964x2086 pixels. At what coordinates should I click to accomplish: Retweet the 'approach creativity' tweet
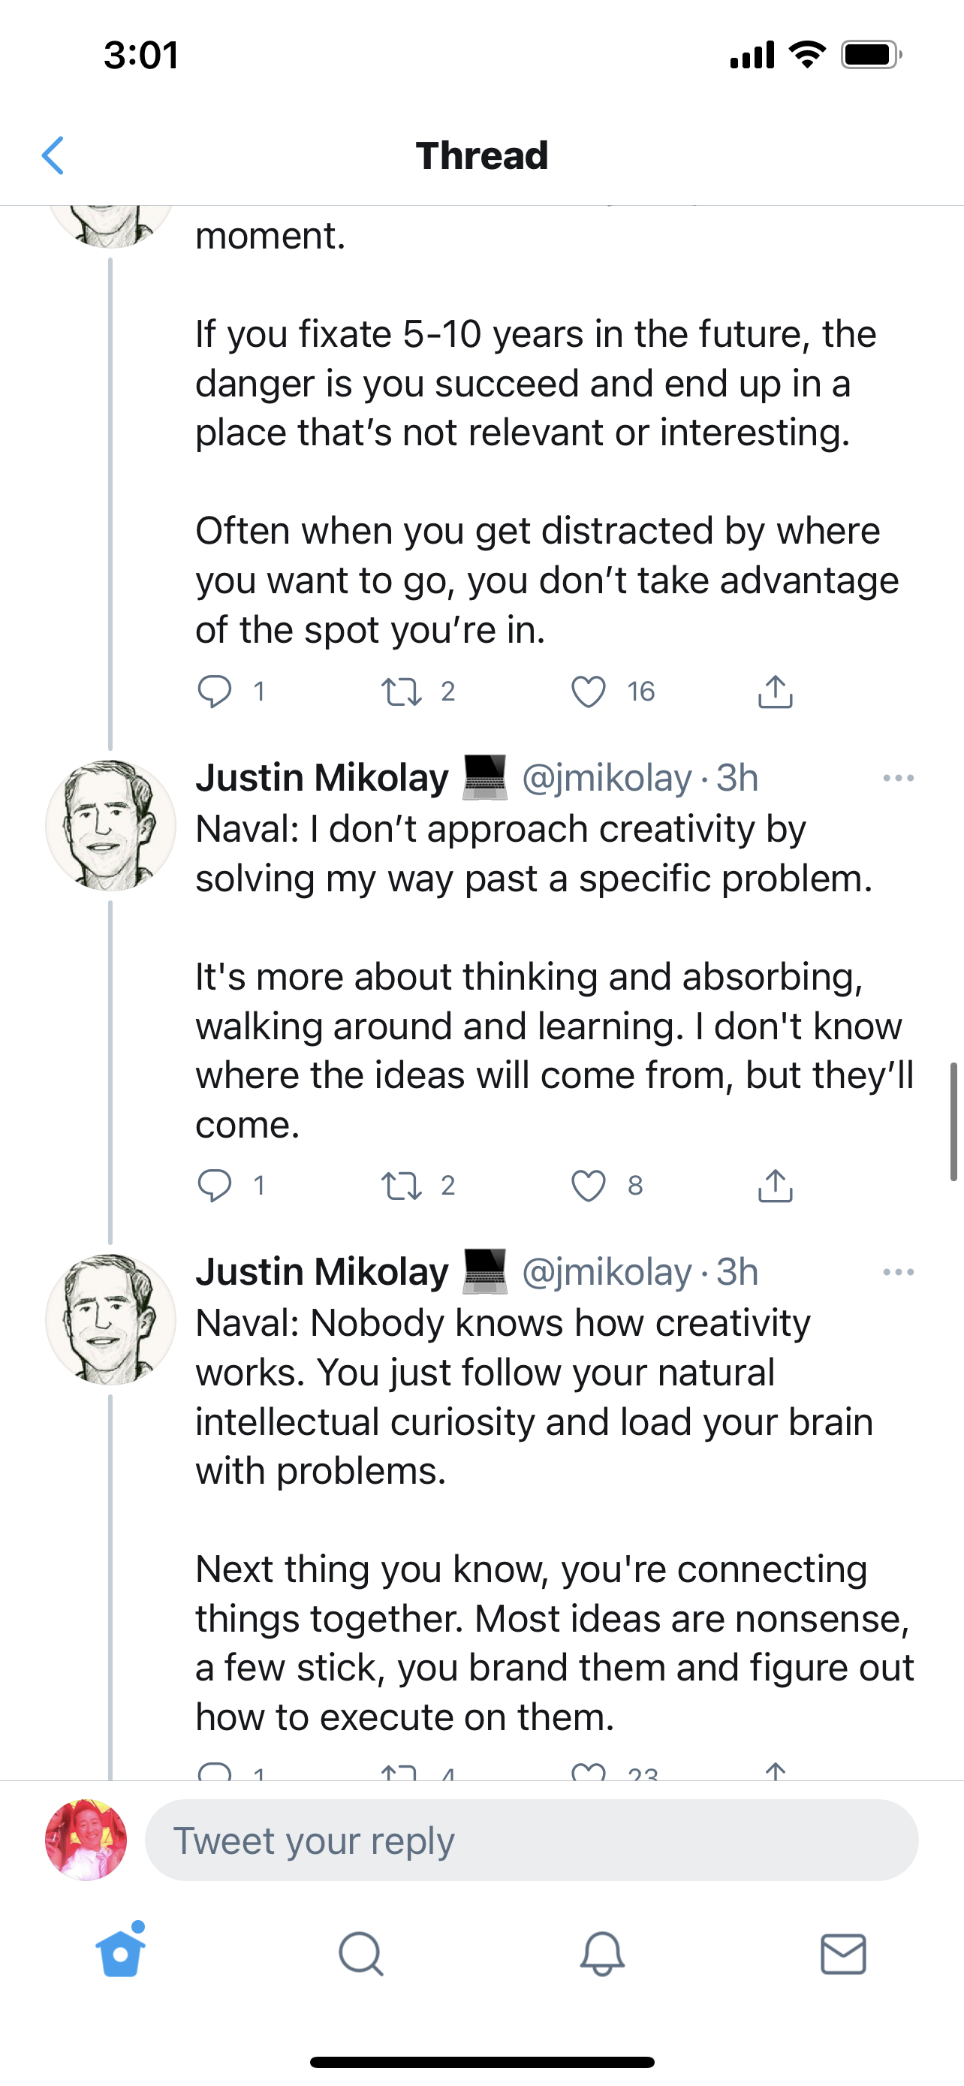tap(402, 1186)
